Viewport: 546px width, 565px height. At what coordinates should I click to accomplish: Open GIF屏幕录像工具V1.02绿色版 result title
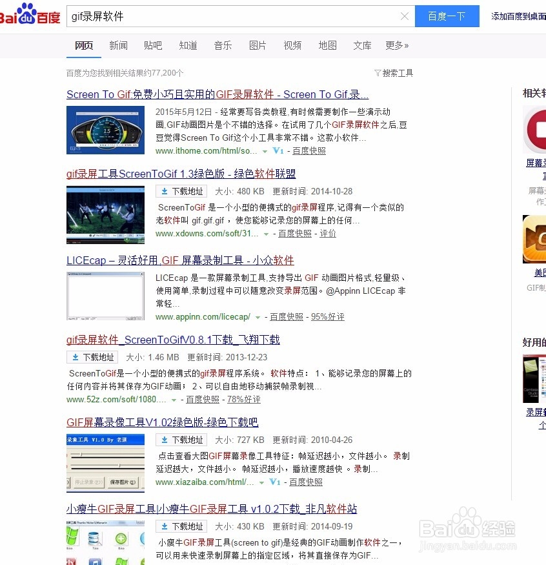[x=163, y=422]
